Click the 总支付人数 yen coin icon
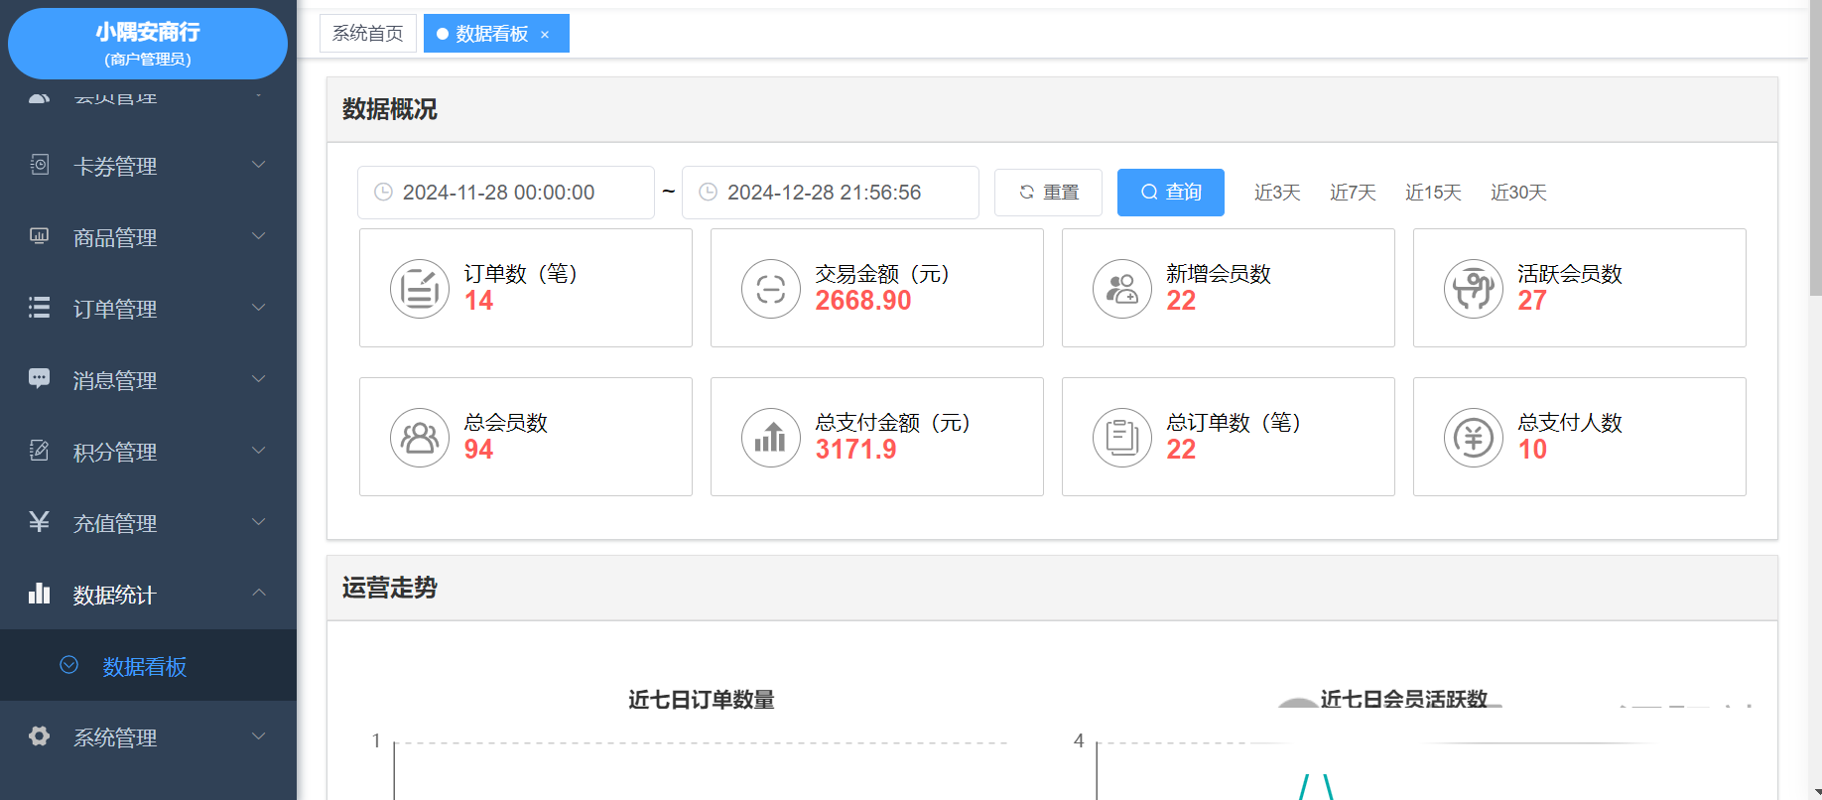 click(x=1473, y=438)
